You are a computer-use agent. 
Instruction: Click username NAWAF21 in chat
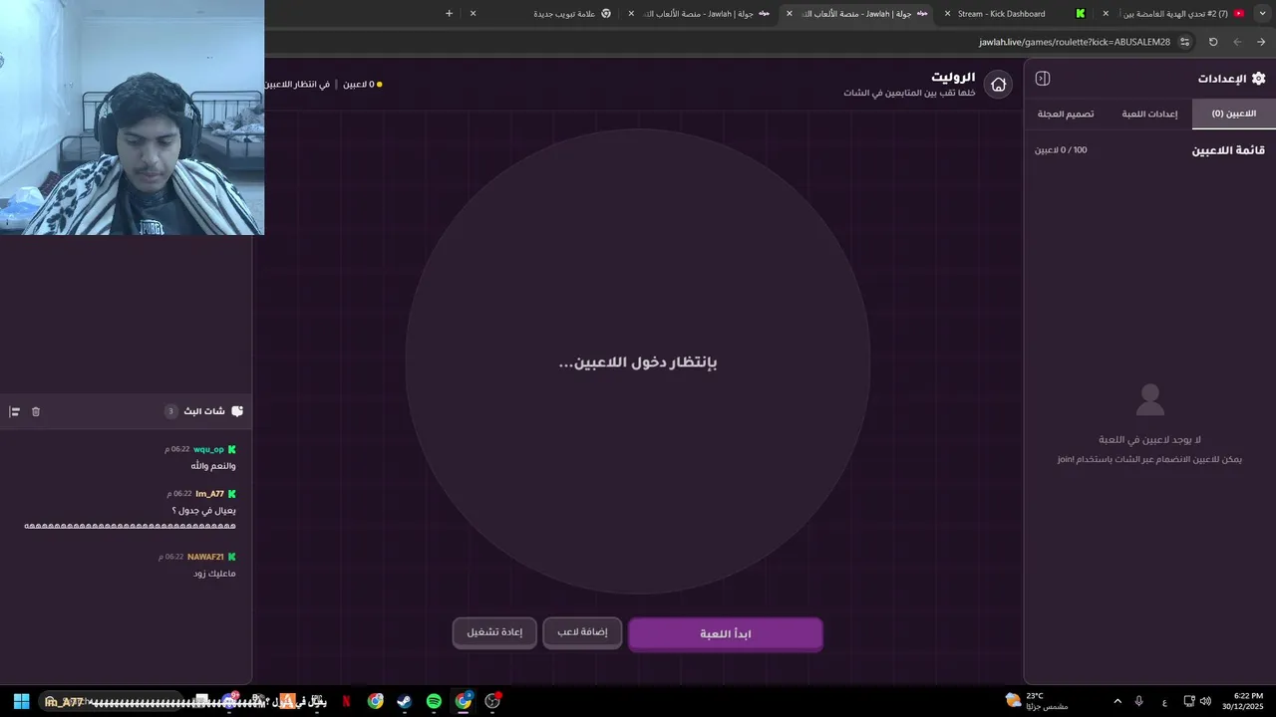(205, 557)
